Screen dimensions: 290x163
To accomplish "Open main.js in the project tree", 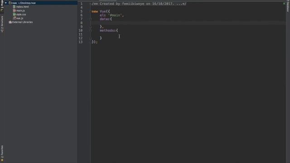I will tap(20, 10).
